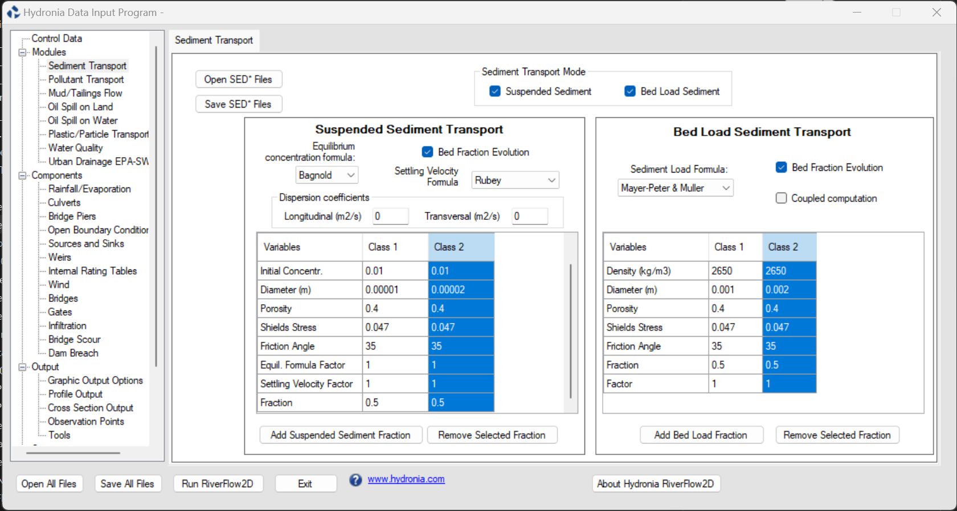The height and width of the screenshot is (511, 957).
Task: Click the Open All Files button
Action: [49, 484]
